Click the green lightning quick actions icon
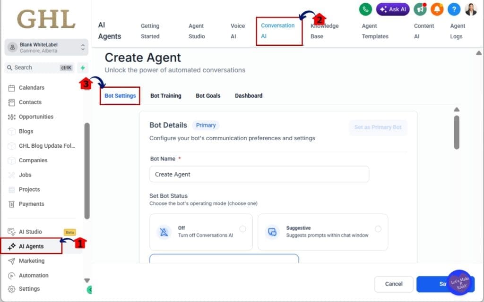 click(x=83, y=67)
